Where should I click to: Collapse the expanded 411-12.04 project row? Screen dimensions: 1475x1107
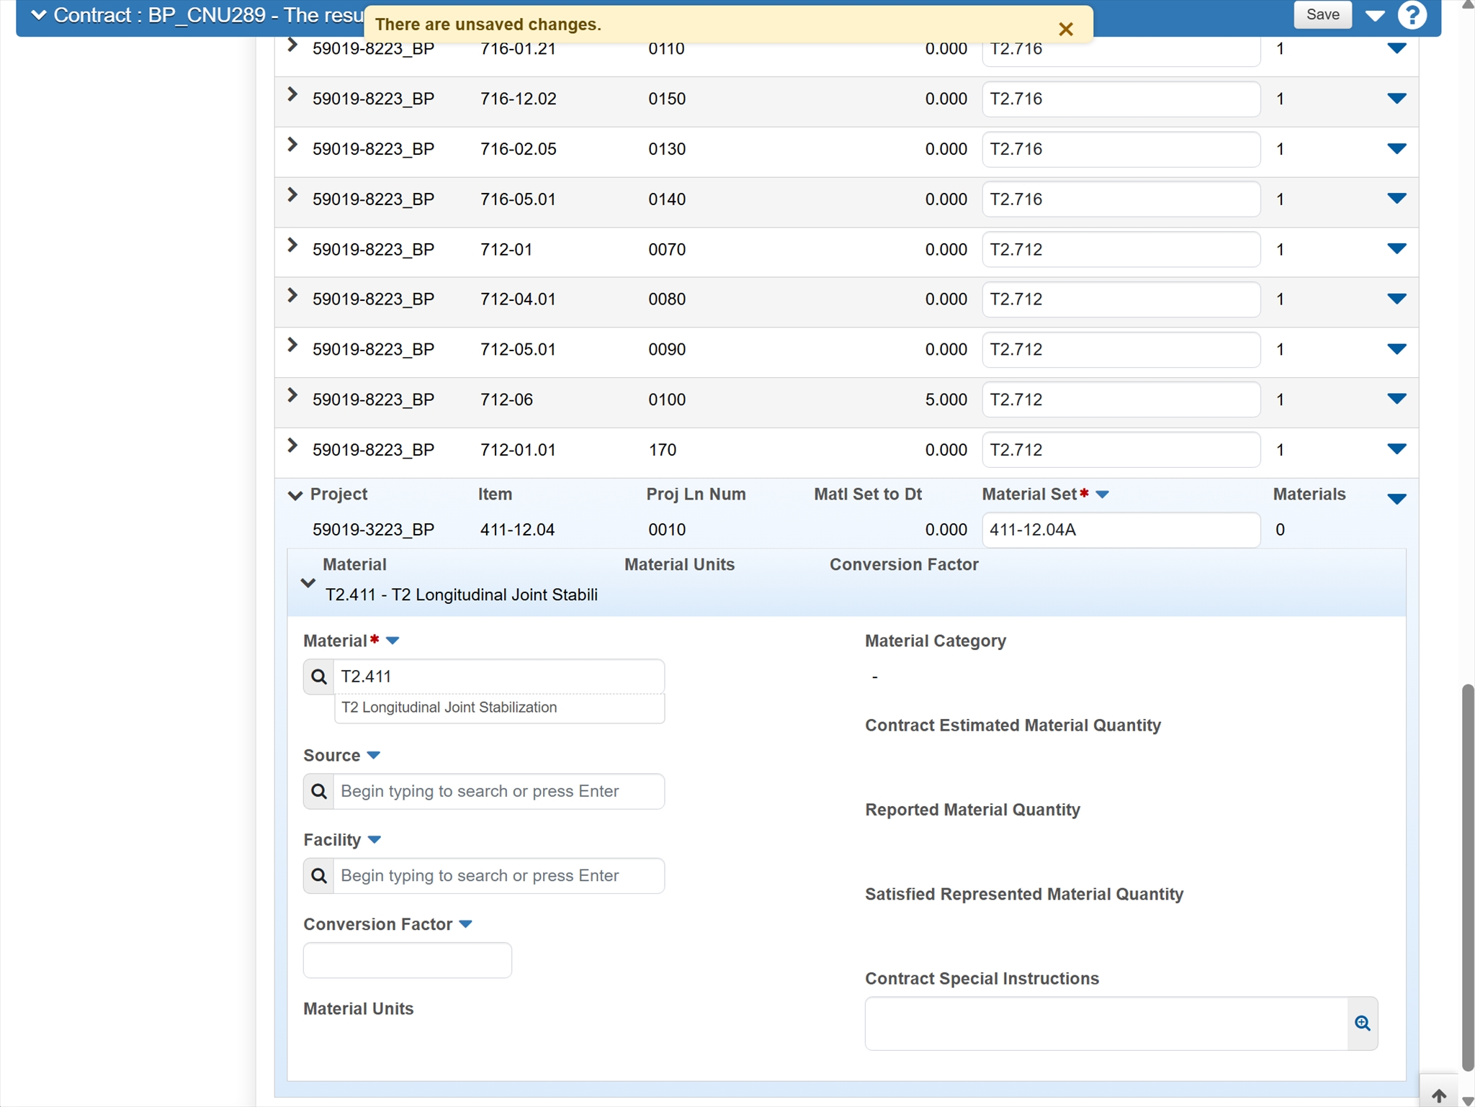295,495
